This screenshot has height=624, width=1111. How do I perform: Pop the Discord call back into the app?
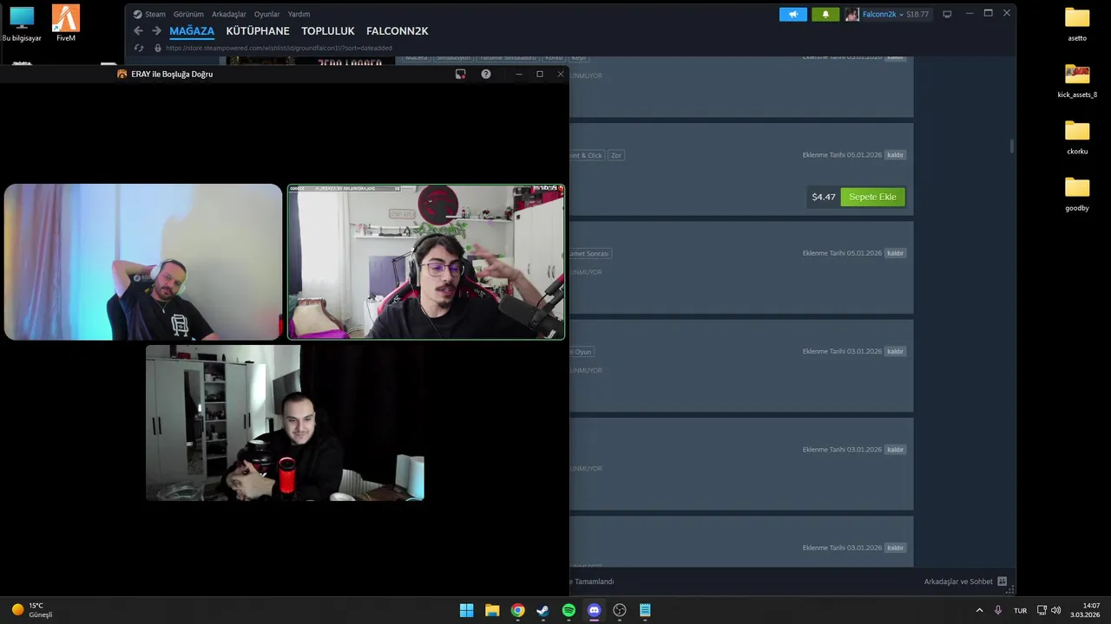coord(461,74)
